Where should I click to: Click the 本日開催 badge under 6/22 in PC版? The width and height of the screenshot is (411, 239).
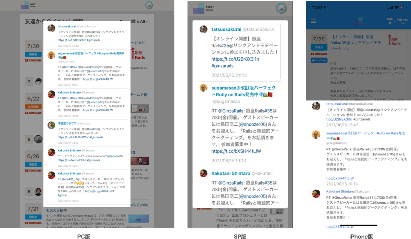tap(33, 107)
